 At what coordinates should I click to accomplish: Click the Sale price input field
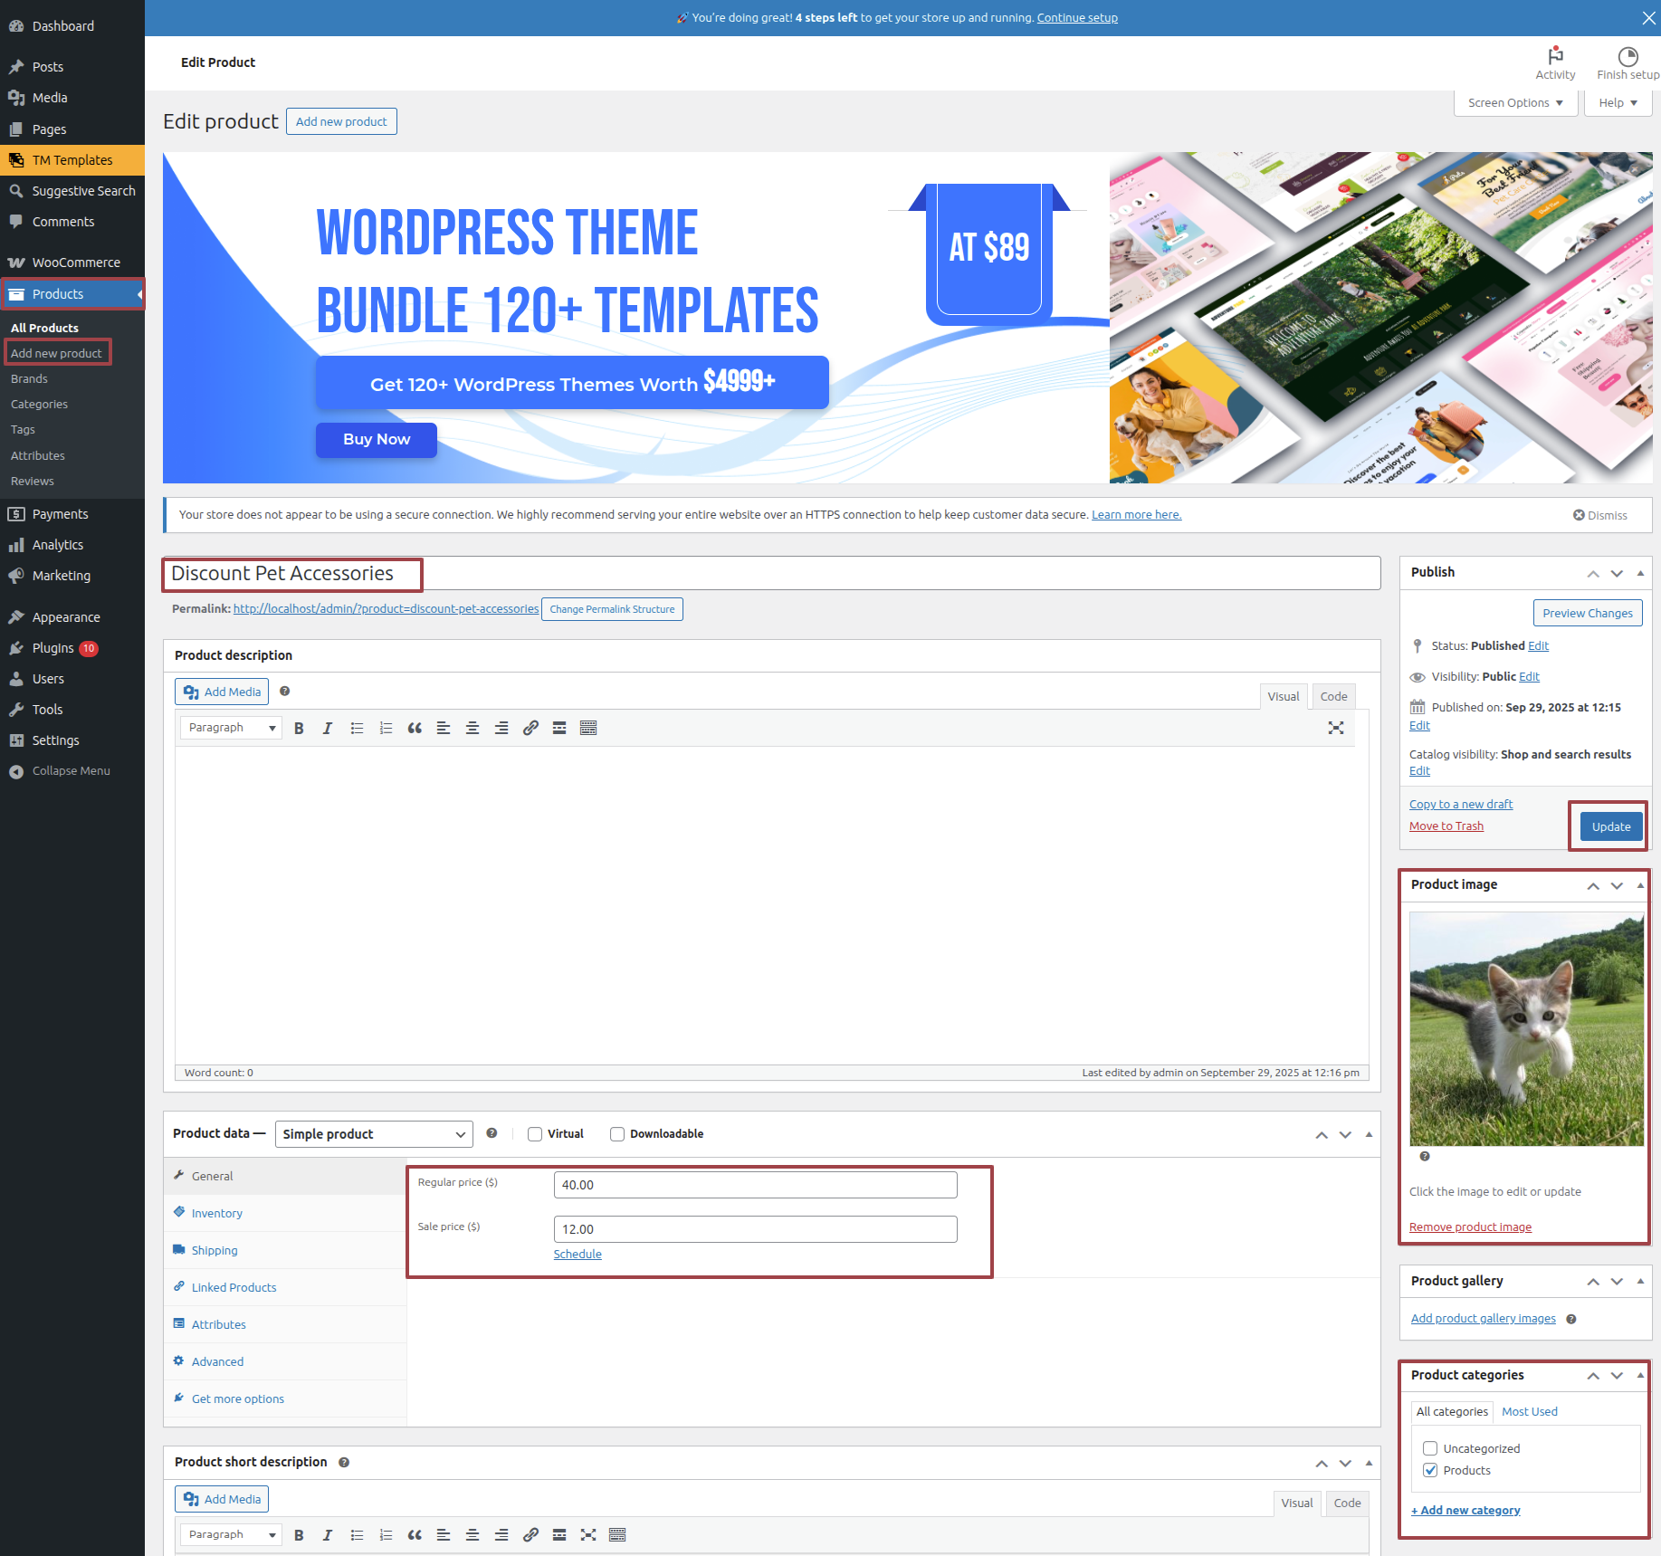coord(755,1229)
